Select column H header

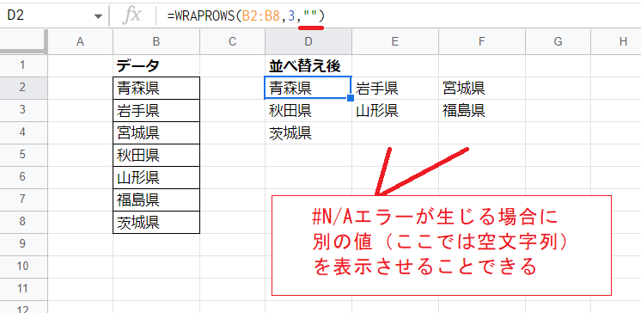(616, 41)
